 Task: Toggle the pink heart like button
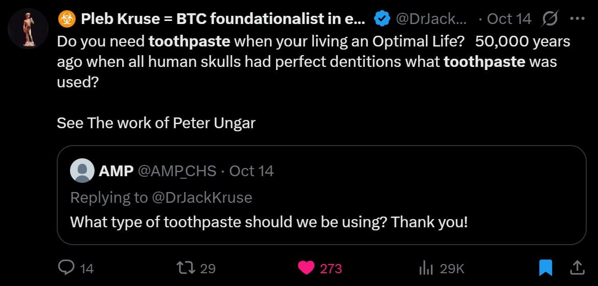click(x=306, y=268)
